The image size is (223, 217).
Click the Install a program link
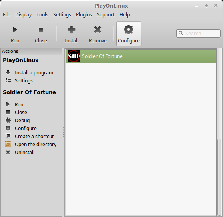pyautogui.click(x=34, y=72)
